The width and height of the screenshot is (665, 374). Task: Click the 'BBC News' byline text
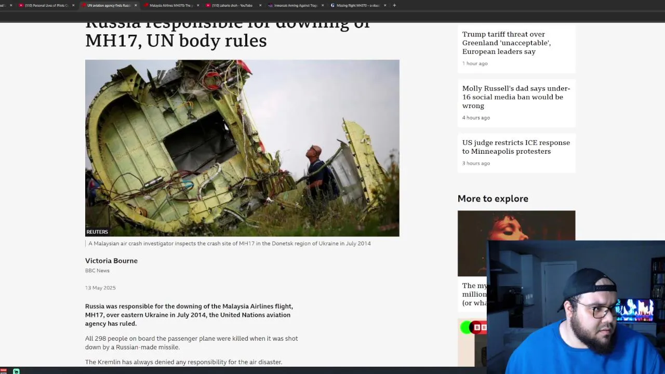pyautogui.click(x=97, y=271)
